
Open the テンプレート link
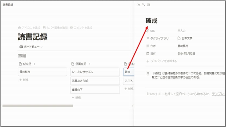(219, 94)
